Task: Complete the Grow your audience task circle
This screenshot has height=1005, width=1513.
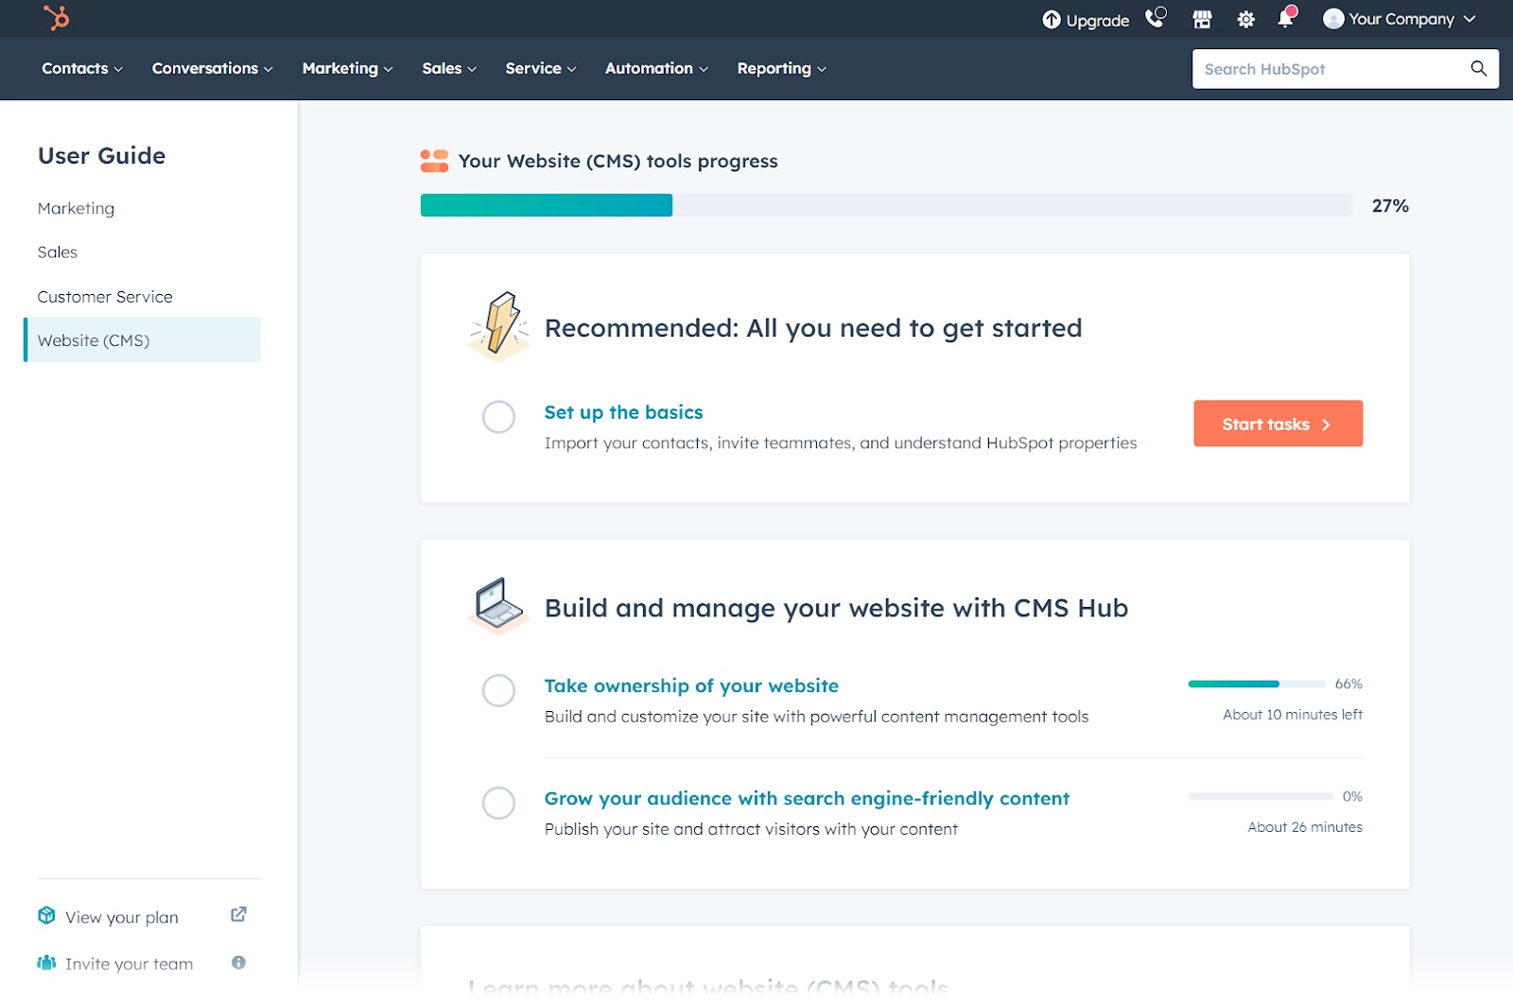Action: 498,804
